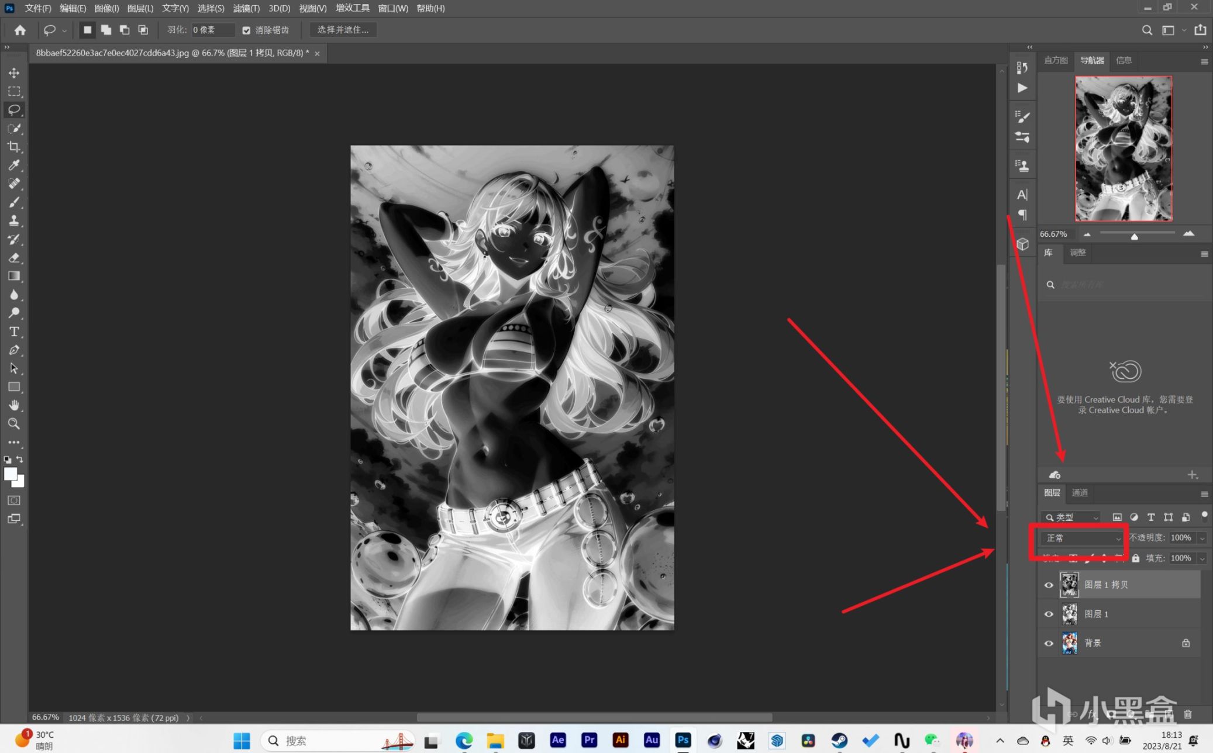
Task: Select the Dodge tool
Action: pyautogui.click(x=14, y=313)
